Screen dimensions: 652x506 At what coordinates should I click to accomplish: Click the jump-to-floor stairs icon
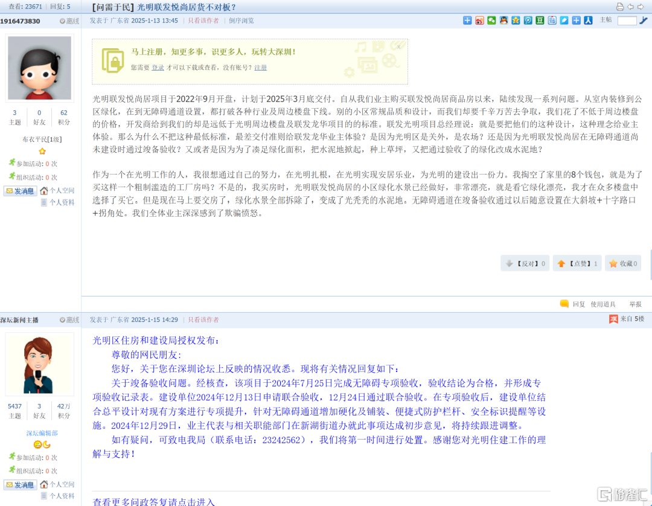(x=644, y=21)
